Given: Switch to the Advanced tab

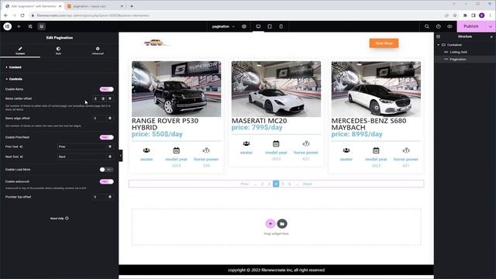Looking at the screenshot, I should click(x=98, y=50).
